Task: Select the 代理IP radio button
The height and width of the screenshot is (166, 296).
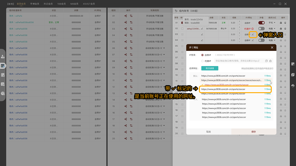Action: pyautogui.click(x=202, y=61)
